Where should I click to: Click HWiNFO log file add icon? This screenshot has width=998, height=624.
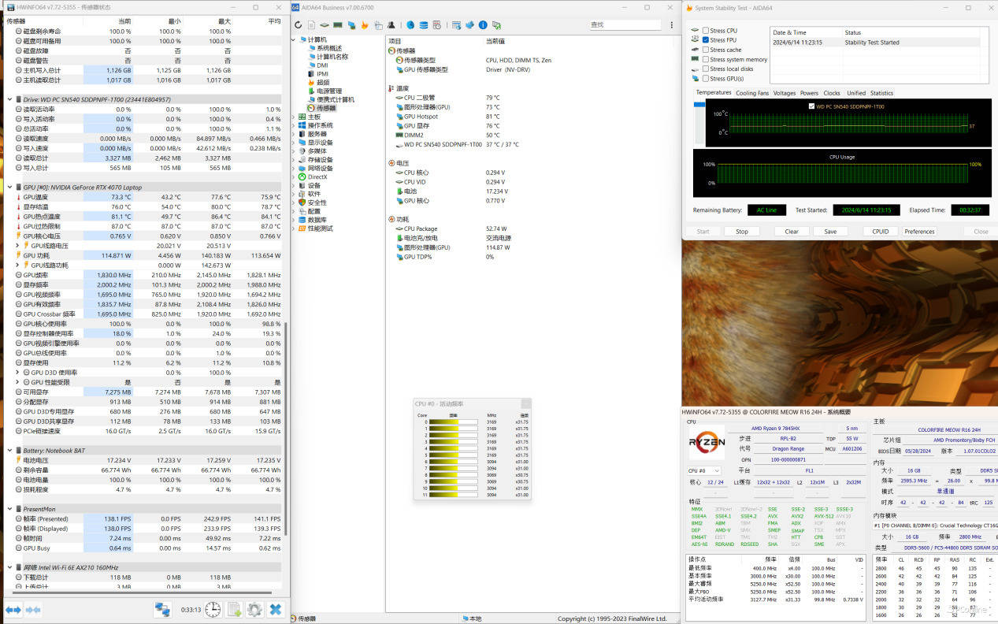[x=234, y=609]
